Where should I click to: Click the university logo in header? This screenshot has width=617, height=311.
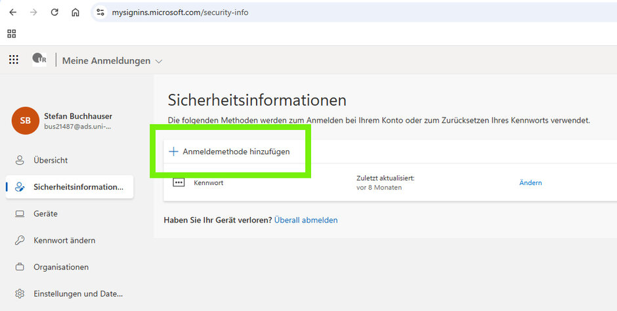coord(39,60)
